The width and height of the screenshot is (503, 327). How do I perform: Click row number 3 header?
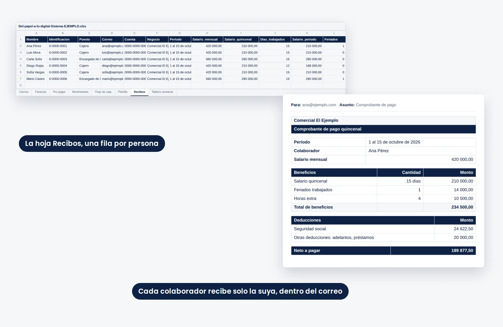20,53
